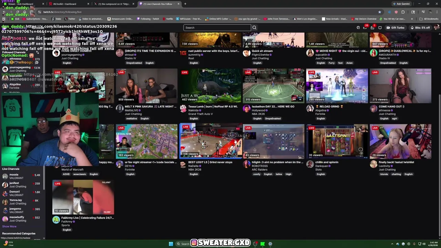Image resolution: width=441 pixels, height=248 pixels.
Task: Open BEST LEGIT L5 stream title link
Action: coord(210,162)
